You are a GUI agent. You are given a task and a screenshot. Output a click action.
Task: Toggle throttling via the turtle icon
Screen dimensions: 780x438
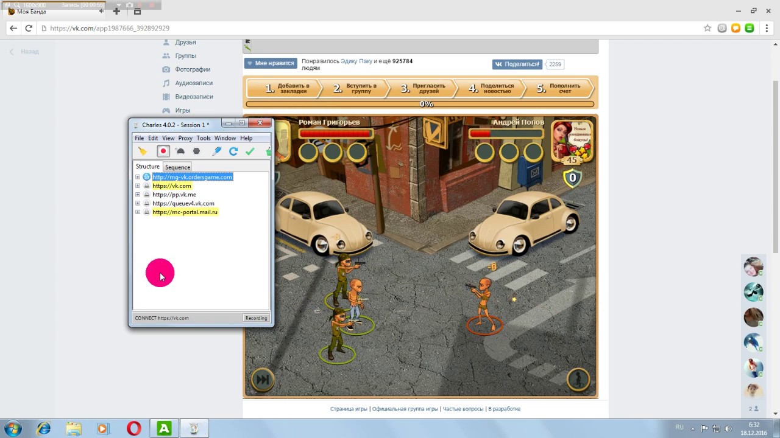click(180, 151)
